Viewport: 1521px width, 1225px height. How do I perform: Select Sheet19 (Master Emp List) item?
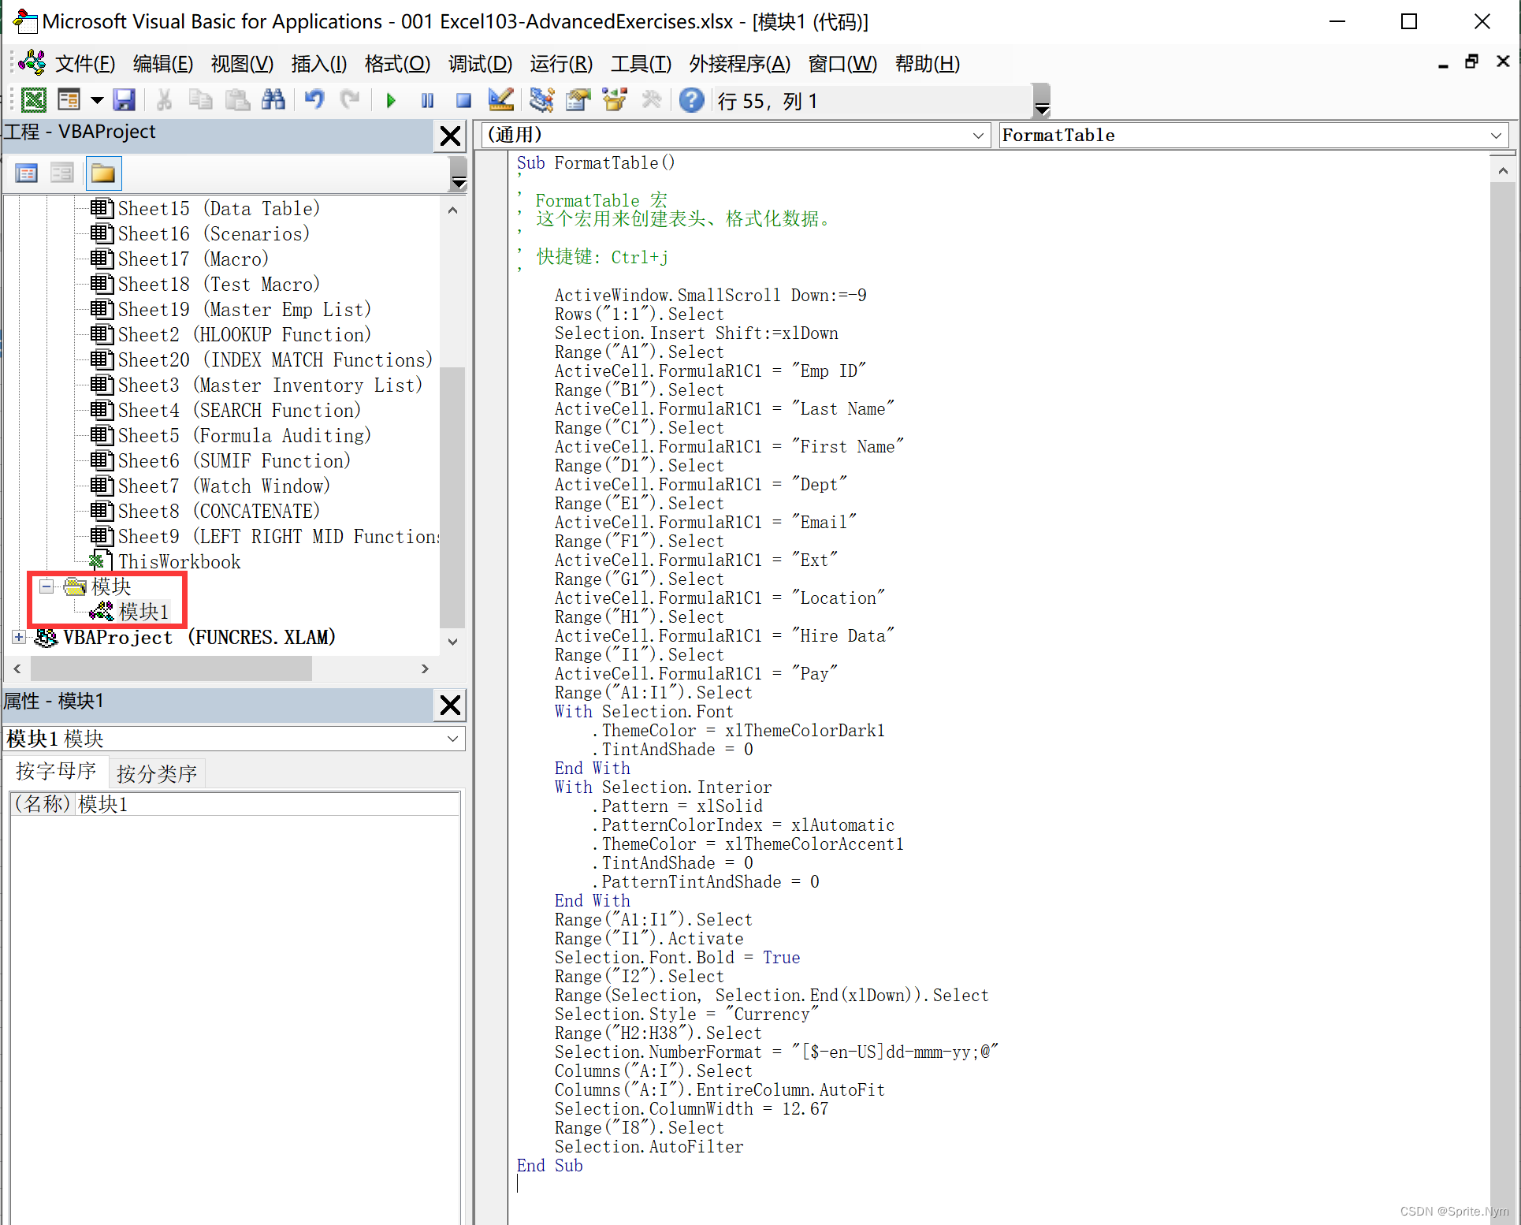coord(244,309)
